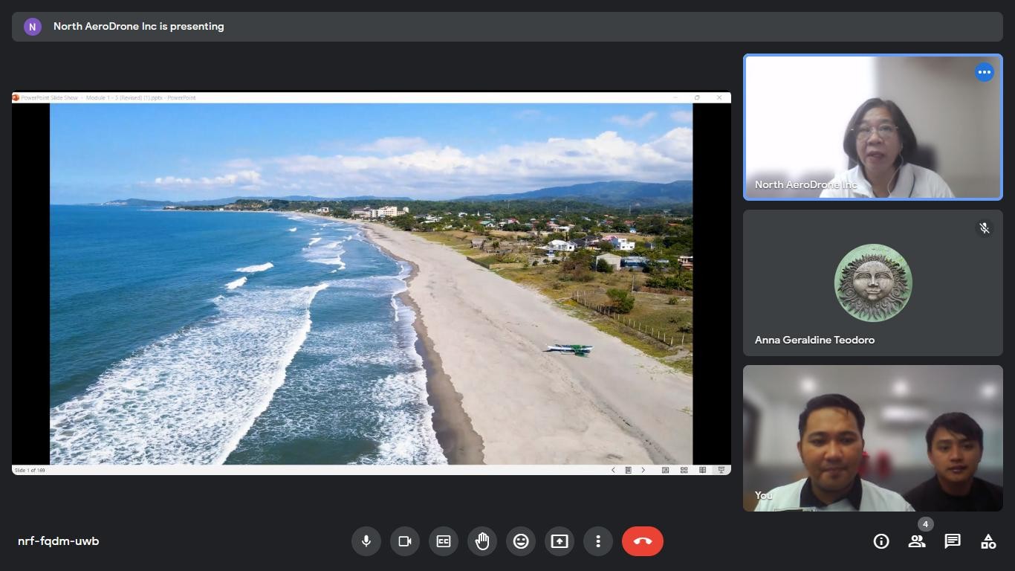Click PowerPoint Slide Show view icon
The height and width of the screenshot is (571, 1015).
[x=721, y=470]
